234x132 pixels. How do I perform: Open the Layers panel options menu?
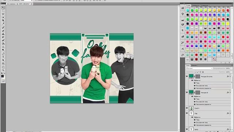[232, 65]
